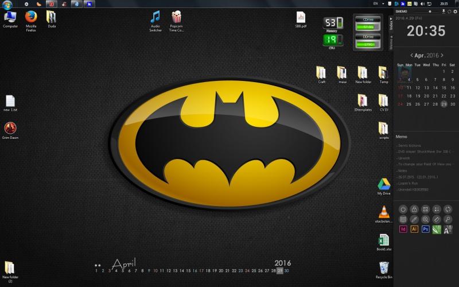The image size is (459, 287).
Task: Click the green leaf app icon in the sidebar
Action: click(437, 229)
